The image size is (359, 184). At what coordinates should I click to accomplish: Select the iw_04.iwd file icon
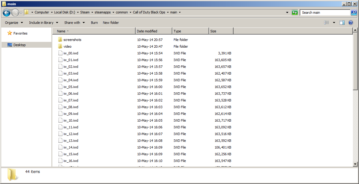(x=60, y=80)
